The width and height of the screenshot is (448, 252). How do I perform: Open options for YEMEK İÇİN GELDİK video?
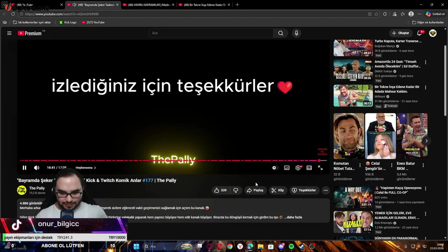pos(426,213)
